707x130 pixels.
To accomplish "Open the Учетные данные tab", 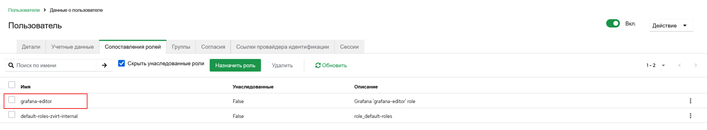I will pos(72,47).
